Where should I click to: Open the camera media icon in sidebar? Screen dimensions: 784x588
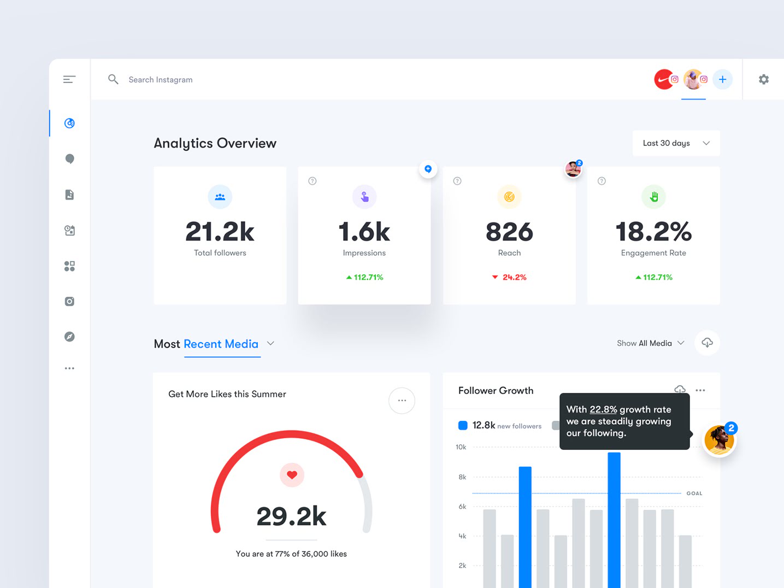click(x=69, y=301)
